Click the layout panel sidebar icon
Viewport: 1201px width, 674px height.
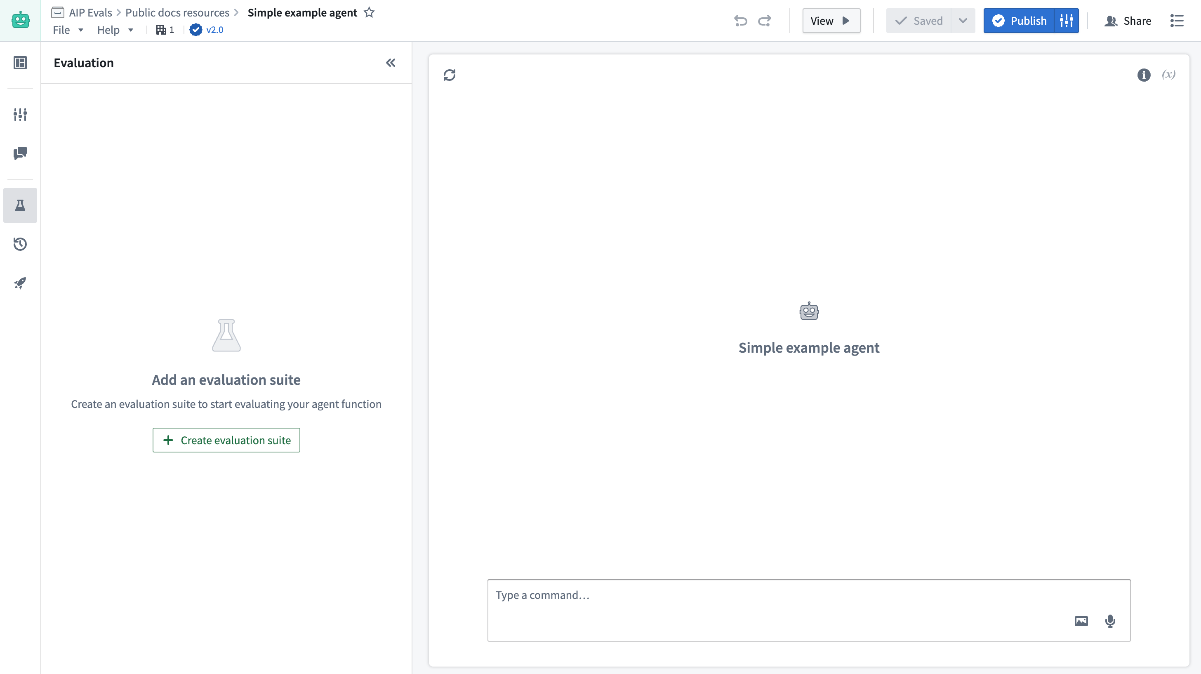20,63
